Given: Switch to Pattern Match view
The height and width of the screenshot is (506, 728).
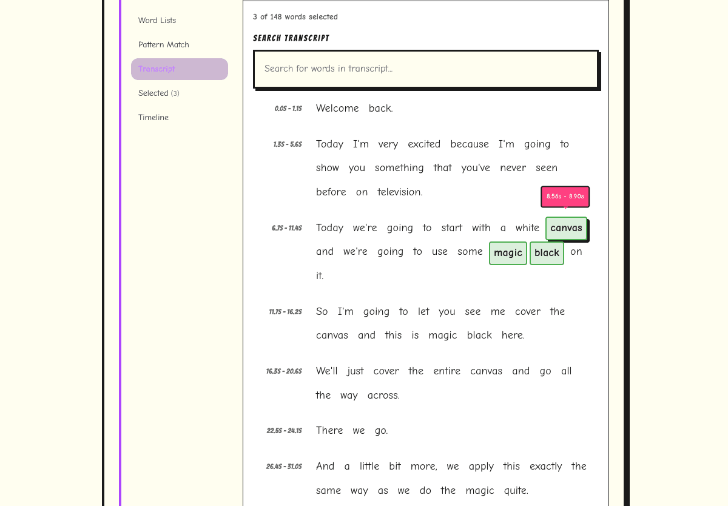Looking at the screenshot, I should click(x=163, y=44).
